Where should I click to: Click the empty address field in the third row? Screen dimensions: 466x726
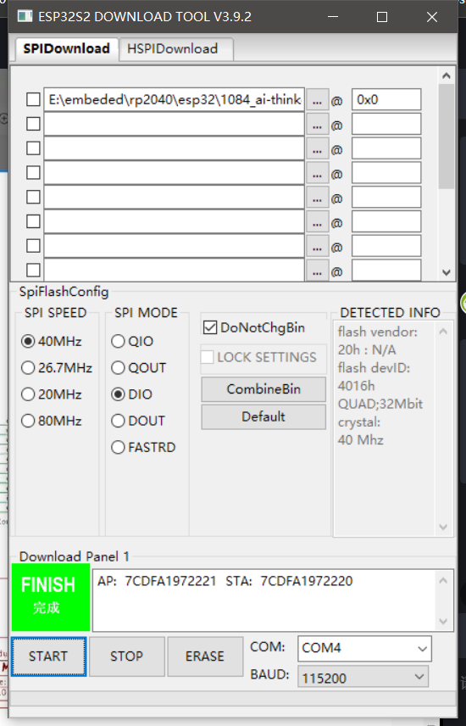386,148
